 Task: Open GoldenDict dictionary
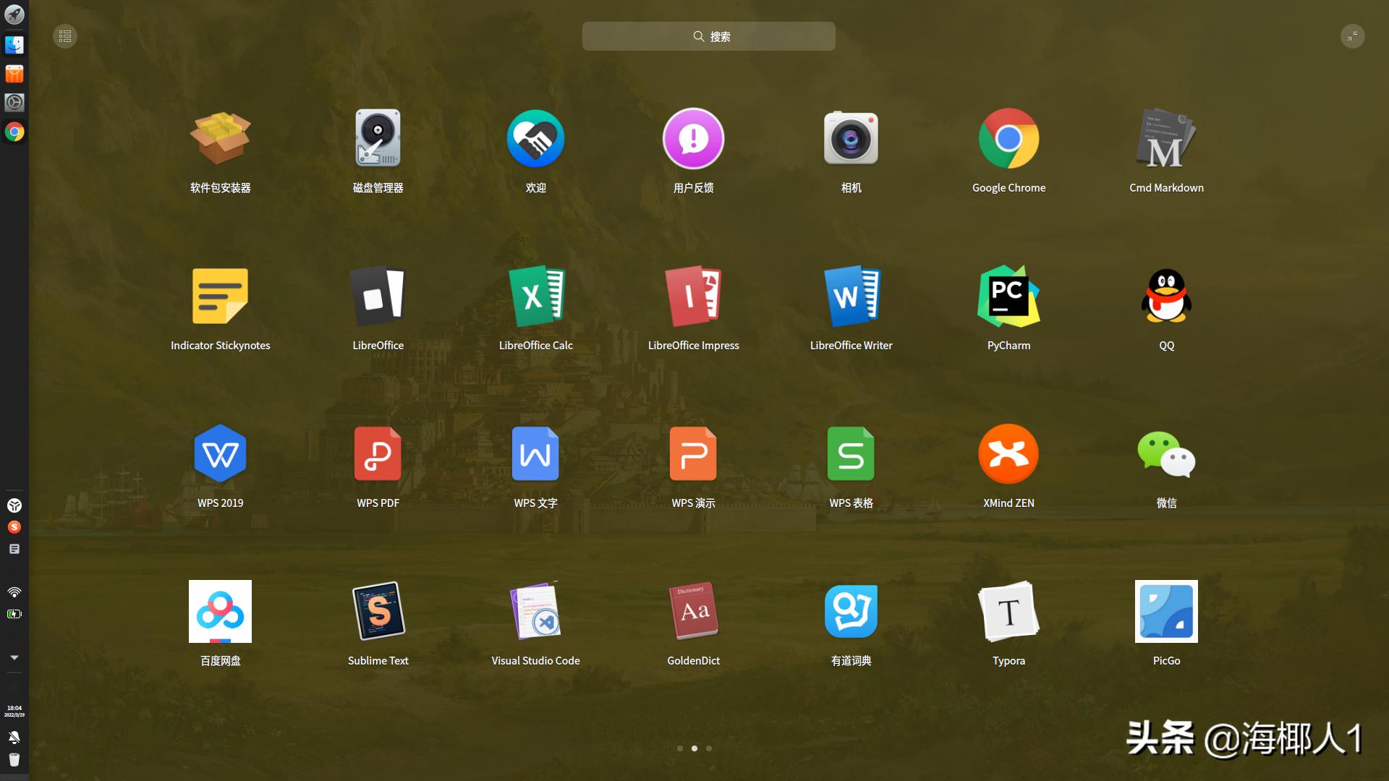click(x=693, y=612)
